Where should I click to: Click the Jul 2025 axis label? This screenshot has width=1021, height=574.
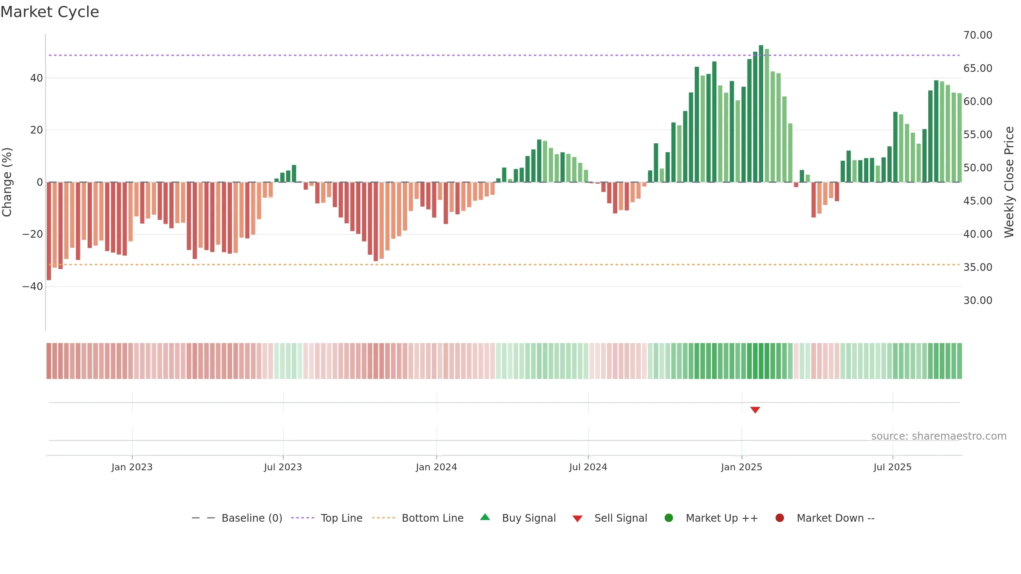pyautogui.click(x=893, y=467)
